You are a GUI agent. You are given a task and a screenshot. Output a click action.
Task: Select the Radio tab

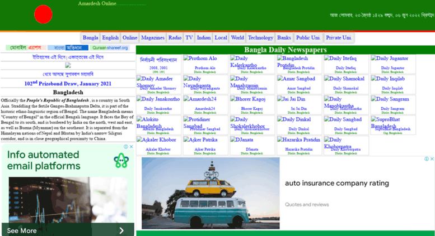[175, 38]
